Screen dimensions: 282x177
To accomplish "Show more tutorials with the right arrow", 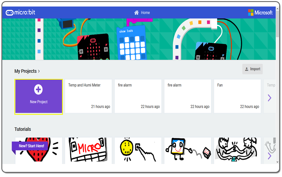I will pos(269,156).
